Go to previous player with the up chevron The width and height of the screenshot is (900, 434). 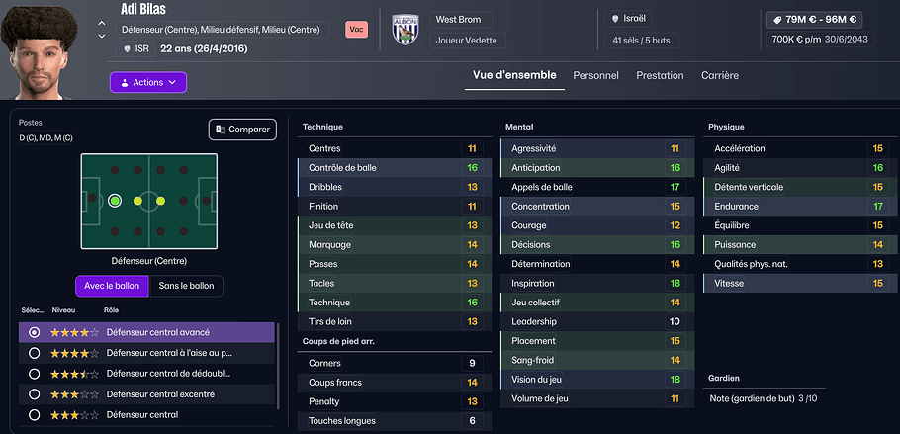(x=102, y=23)
